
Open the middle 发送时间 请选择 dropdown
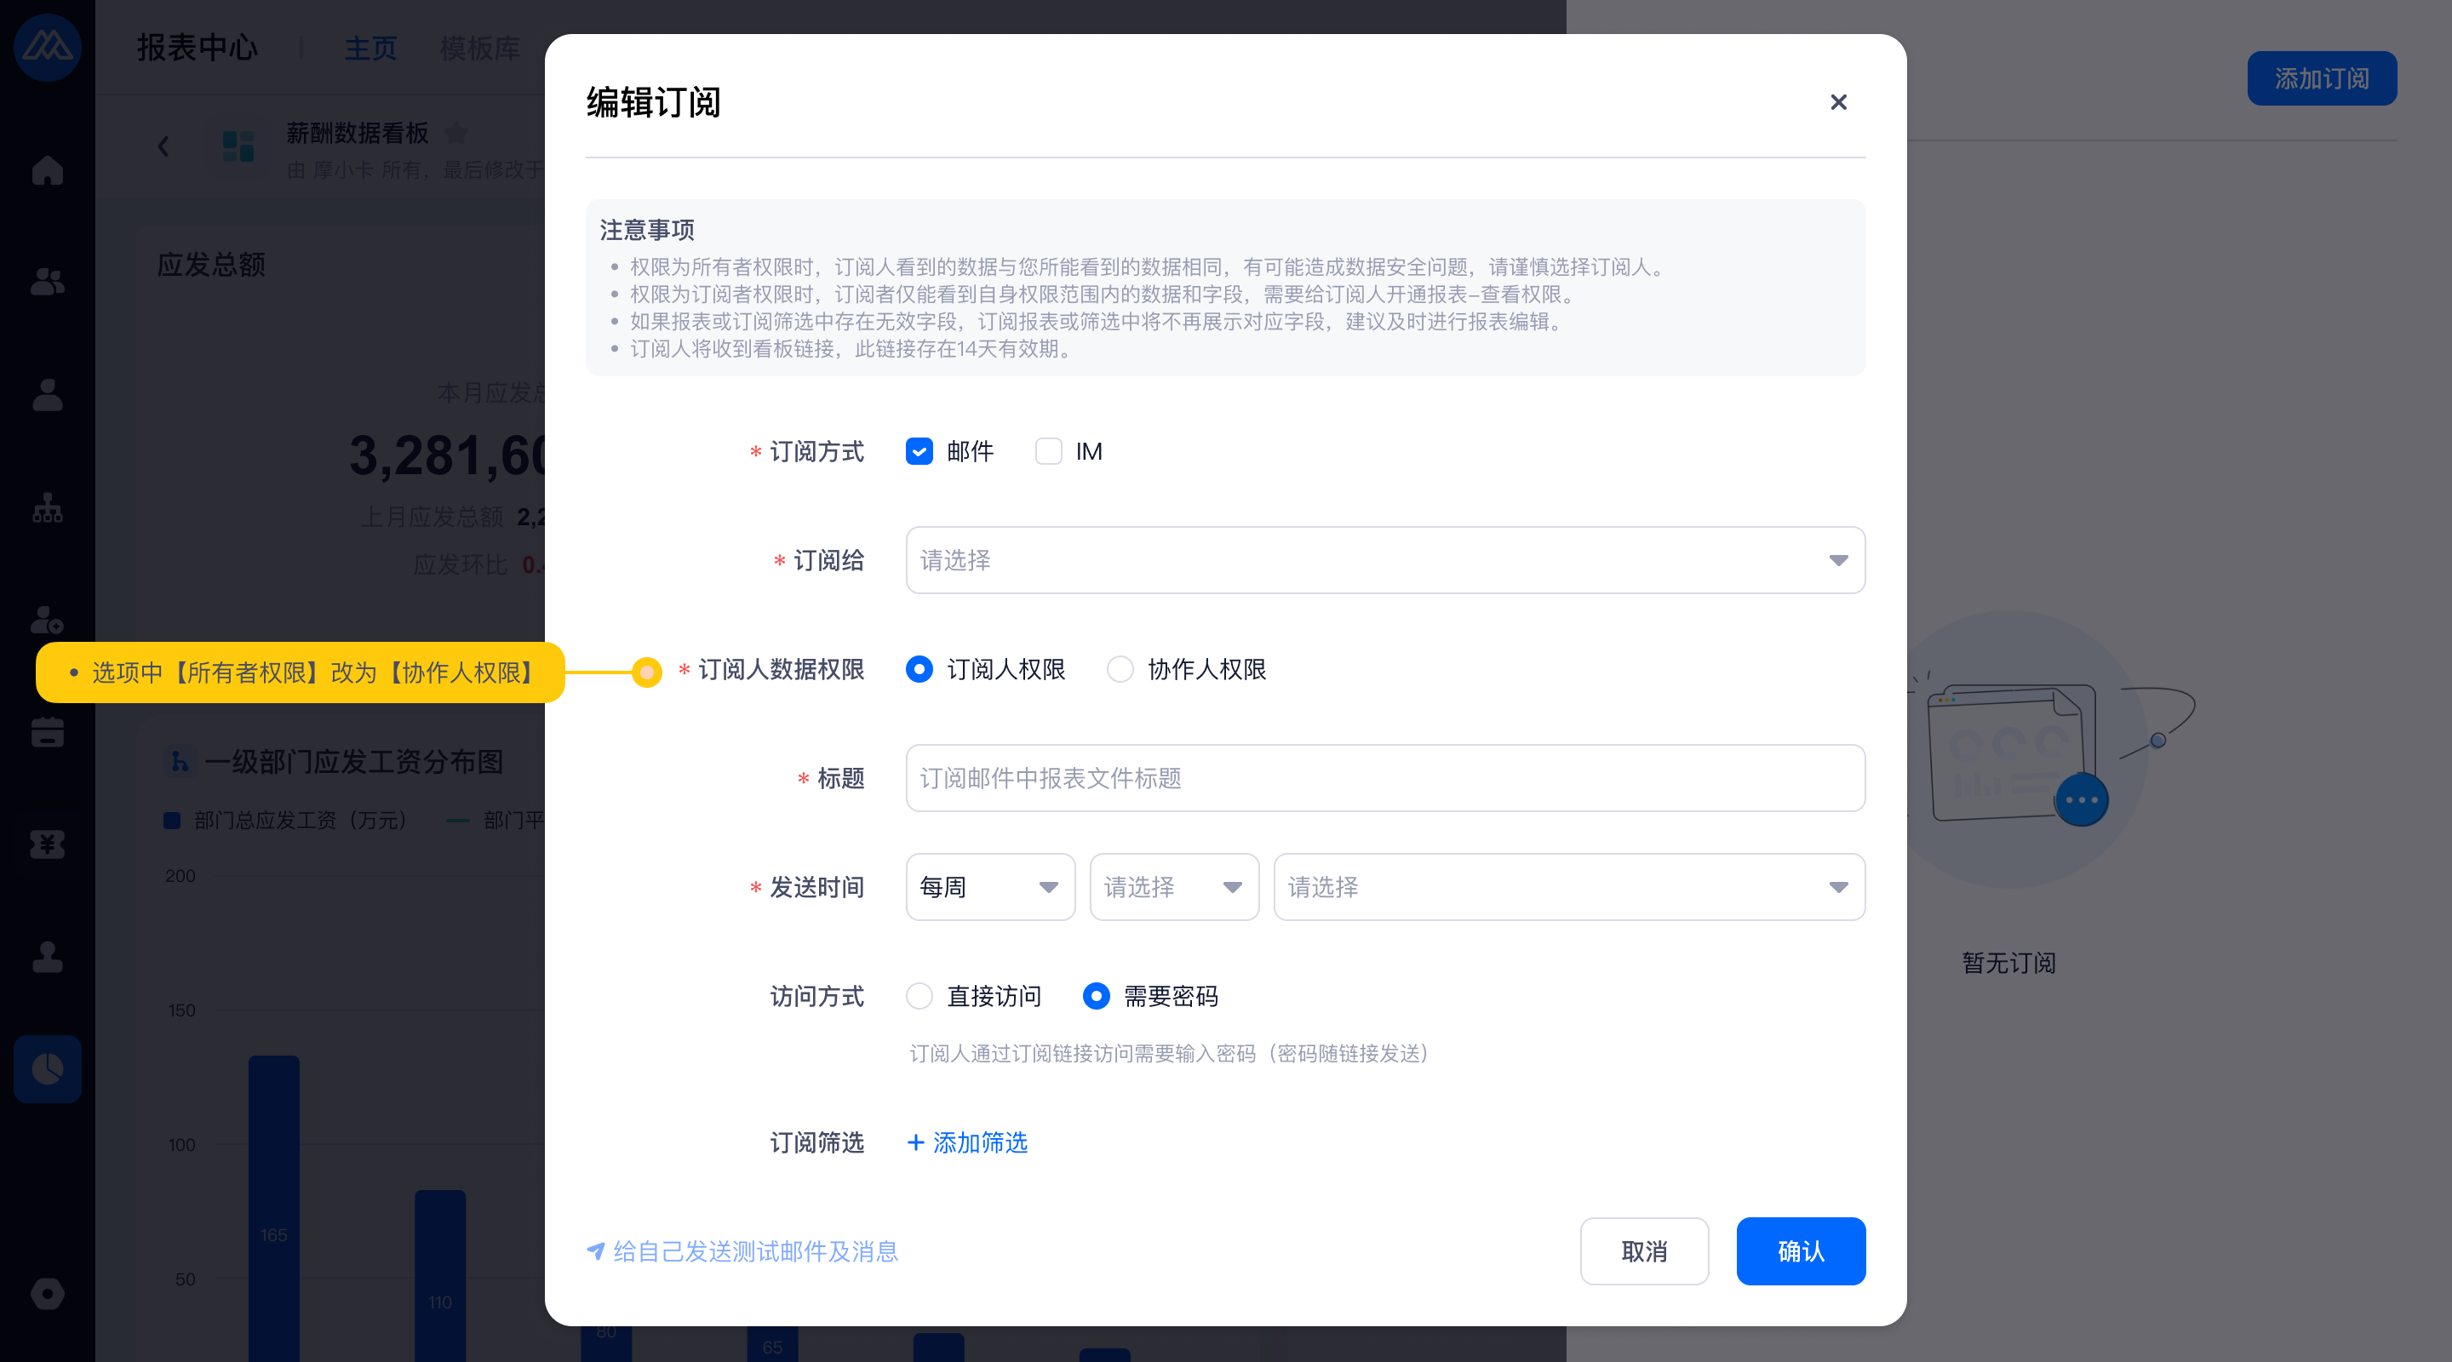[x=1174, y=886]
